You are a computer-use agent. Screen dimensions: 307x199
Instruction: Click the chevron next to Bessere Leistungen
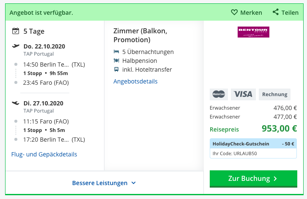coord(134,183)
